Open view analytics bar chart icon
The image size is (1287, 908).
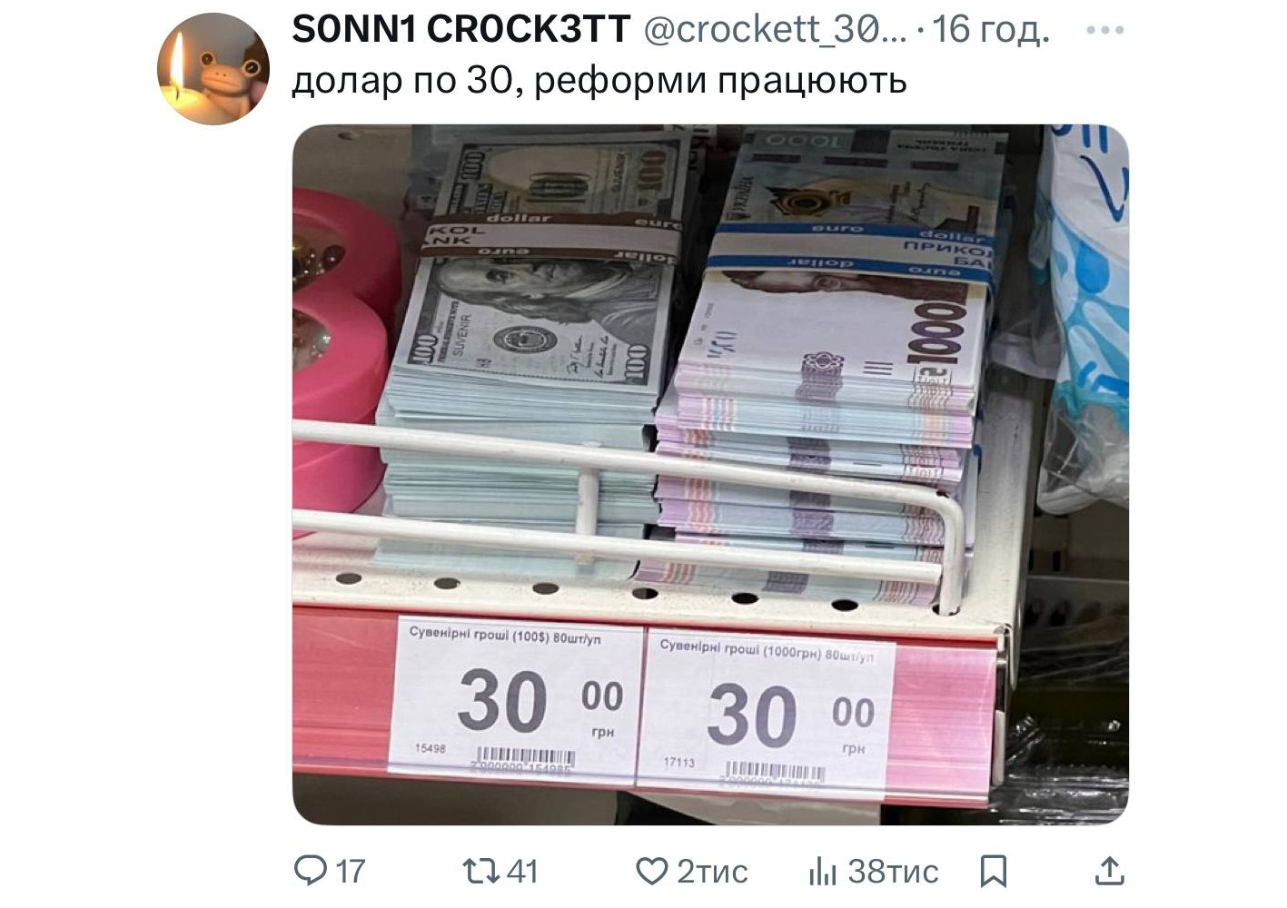[822, 872]
